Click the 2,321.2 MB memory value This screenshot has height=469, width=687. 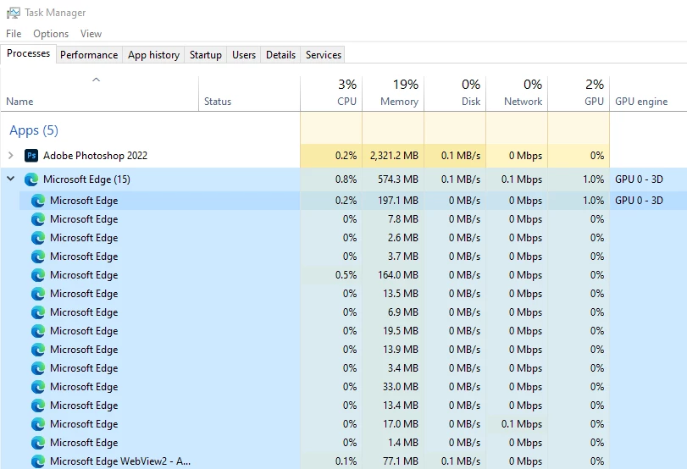[394, 156]
